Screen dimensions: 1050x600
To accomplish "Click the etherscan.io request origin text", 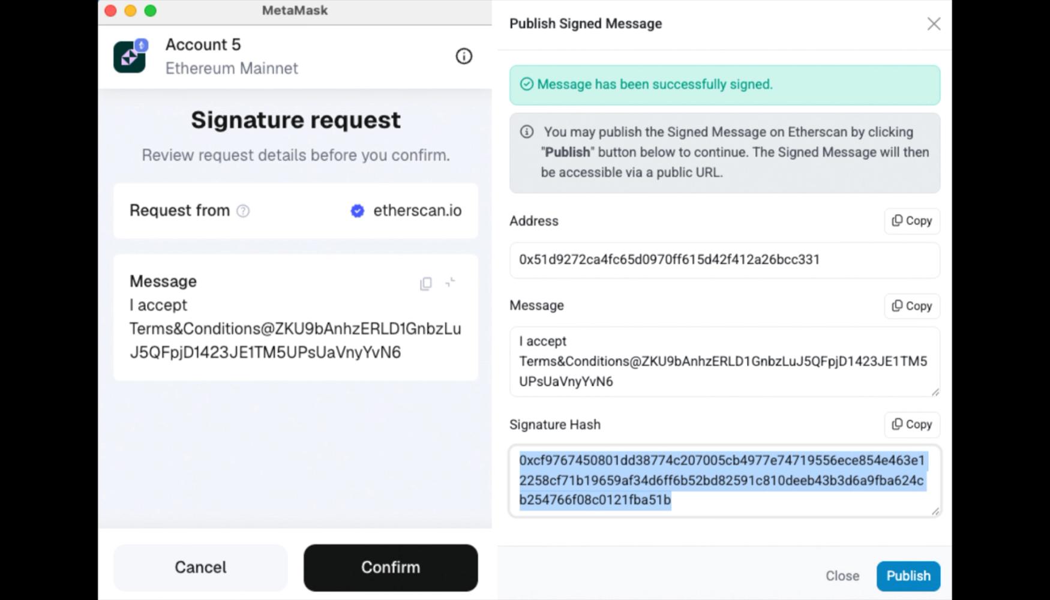I will click(418, 211).
